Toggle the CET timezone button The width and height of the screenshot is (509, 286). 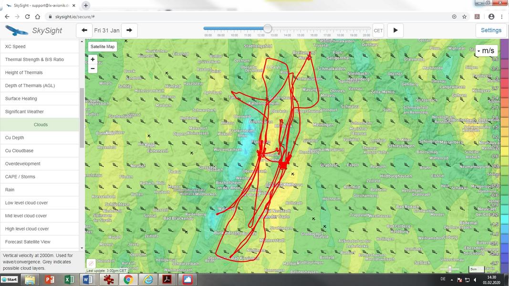click(378, 31)
